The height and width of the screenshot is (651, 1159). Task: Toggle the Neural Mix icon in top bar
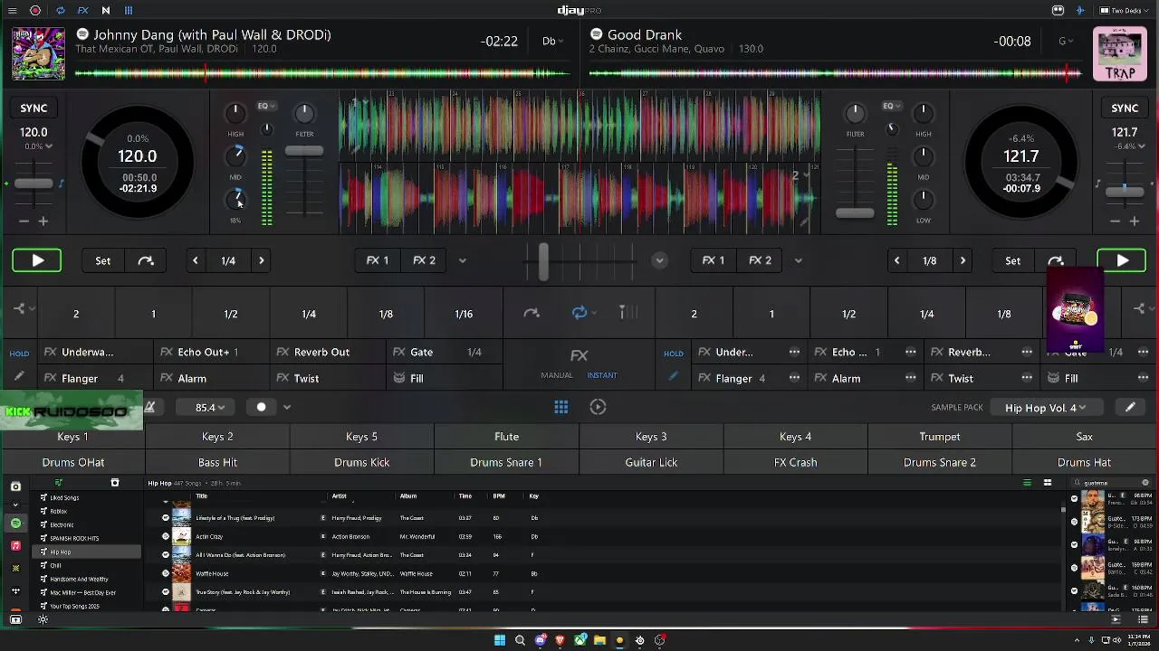[105, 11]
